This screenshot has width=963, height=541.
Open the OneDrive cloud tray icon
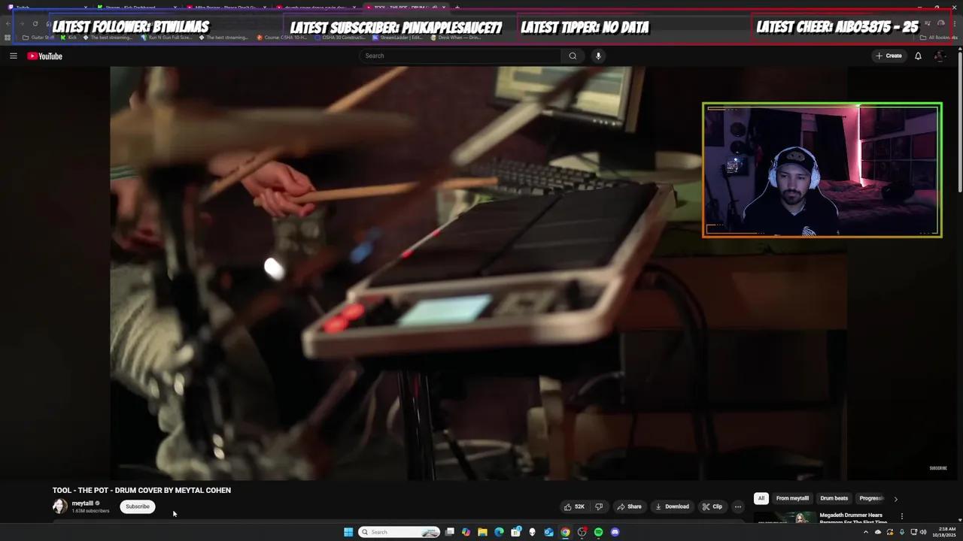click(x=877, y=532)
